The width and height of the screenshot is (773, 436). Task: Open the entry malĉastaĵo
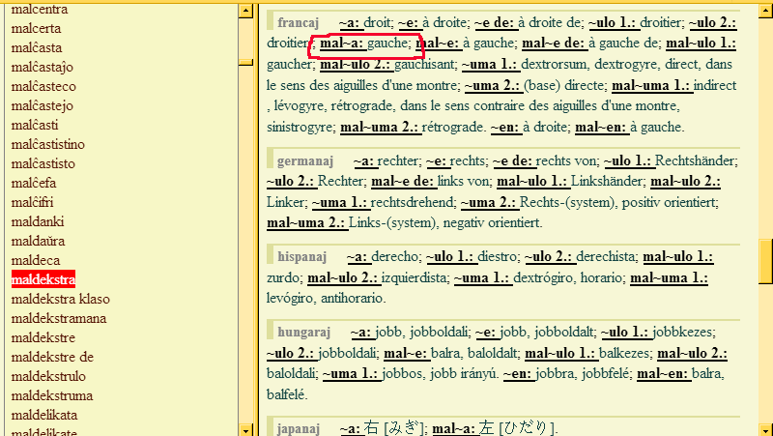click(x=42, y=67)
